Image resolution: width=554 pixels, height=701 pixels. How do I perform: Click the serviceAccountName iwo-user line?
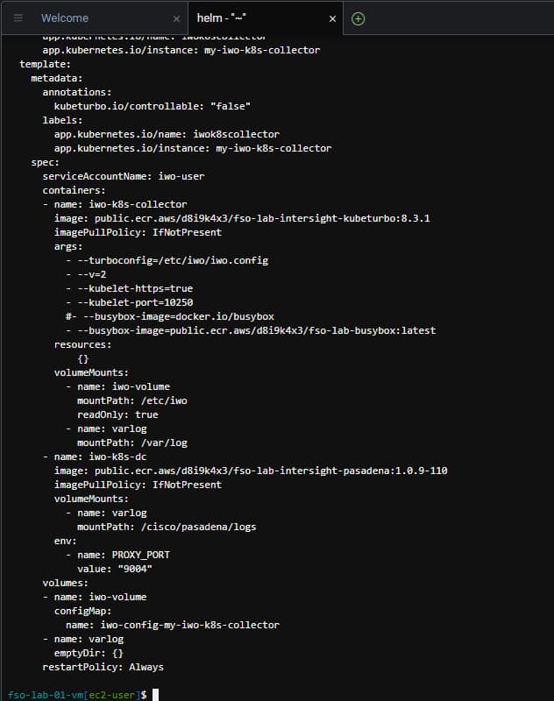(124, 176)
